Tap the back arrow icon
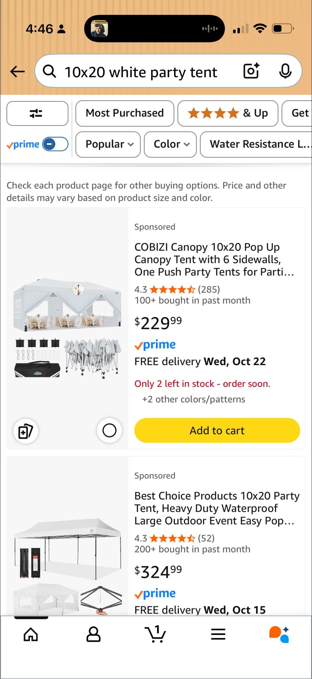Screen dimensions: 312x679 [17, 71]
